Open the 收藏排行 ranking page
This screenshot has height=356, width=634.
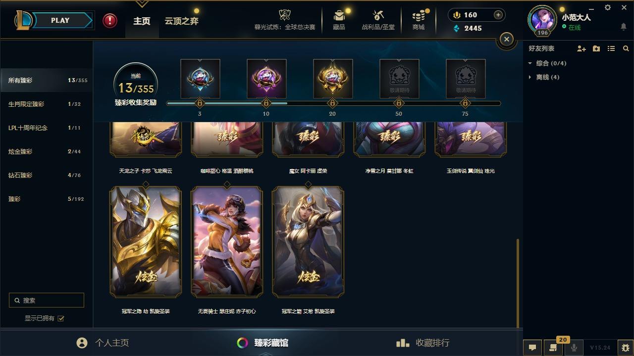[x=423, y=343]
